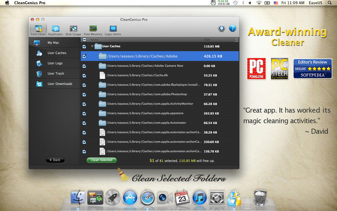Open Launchpad rocket icon in the Dock
Viewport: 337px width, 211px height.
(112, 197)
